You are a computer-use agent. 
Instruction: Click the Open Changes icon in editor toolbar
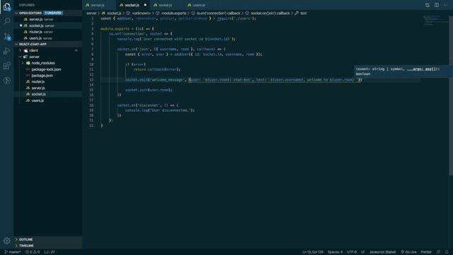(428, 5)
